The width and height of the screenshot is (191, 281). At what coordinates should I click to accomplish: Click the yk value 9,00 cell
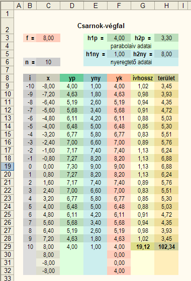(119, 167)
